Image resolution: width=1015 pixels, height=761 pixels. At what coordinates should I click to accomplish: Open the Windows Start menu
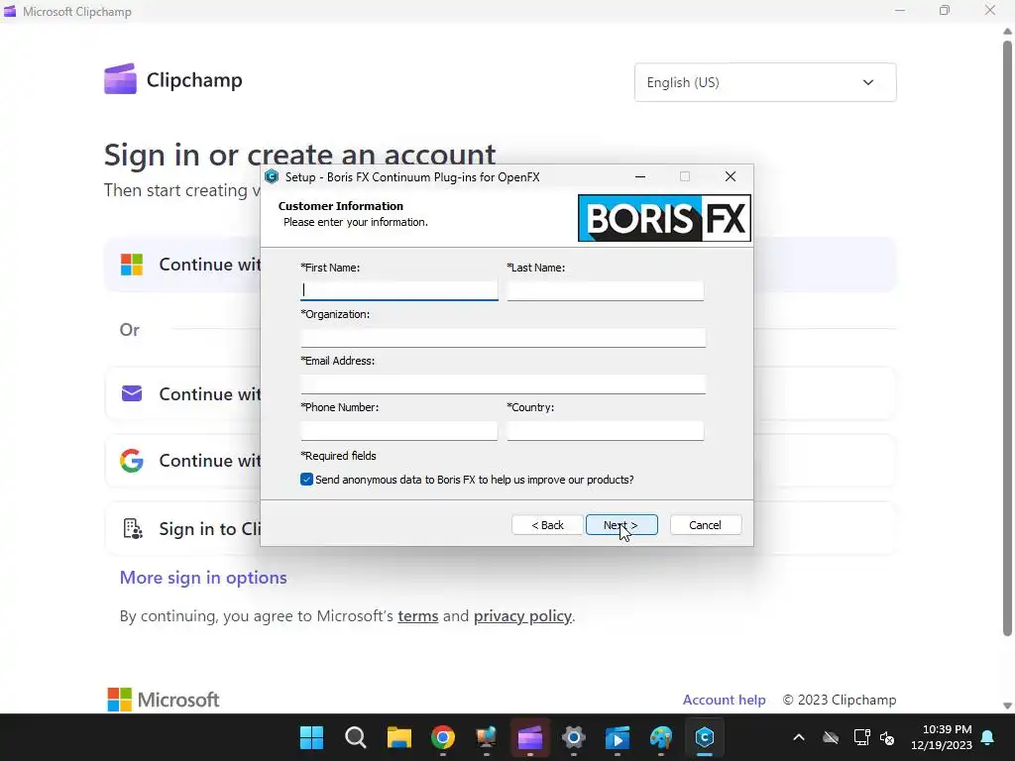(311, 737)
